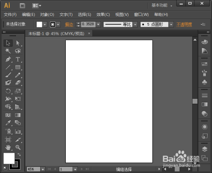212x173 pixels.
Task: Open the Stroke panel
Action: pos(204,95)
